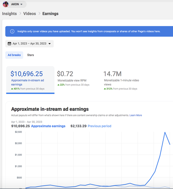Select the $0.72 Monetizable view RPM card
This screenshot has width=173, height=189.
click(73, 78)
